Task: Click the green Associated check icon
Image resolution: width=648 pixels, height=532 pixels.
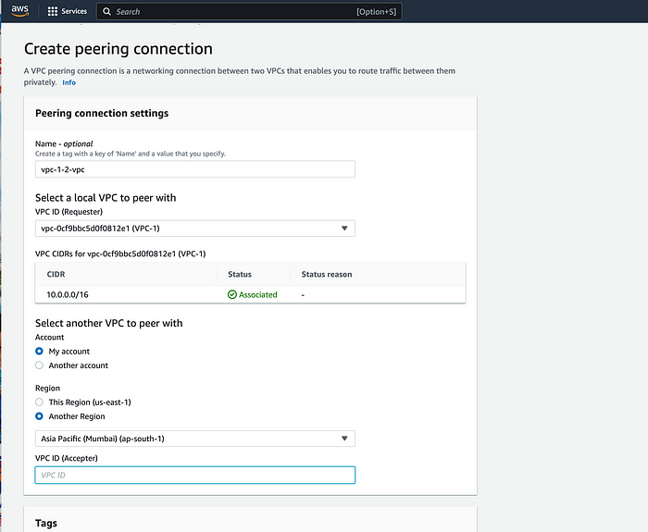Action: click(232, 294)
